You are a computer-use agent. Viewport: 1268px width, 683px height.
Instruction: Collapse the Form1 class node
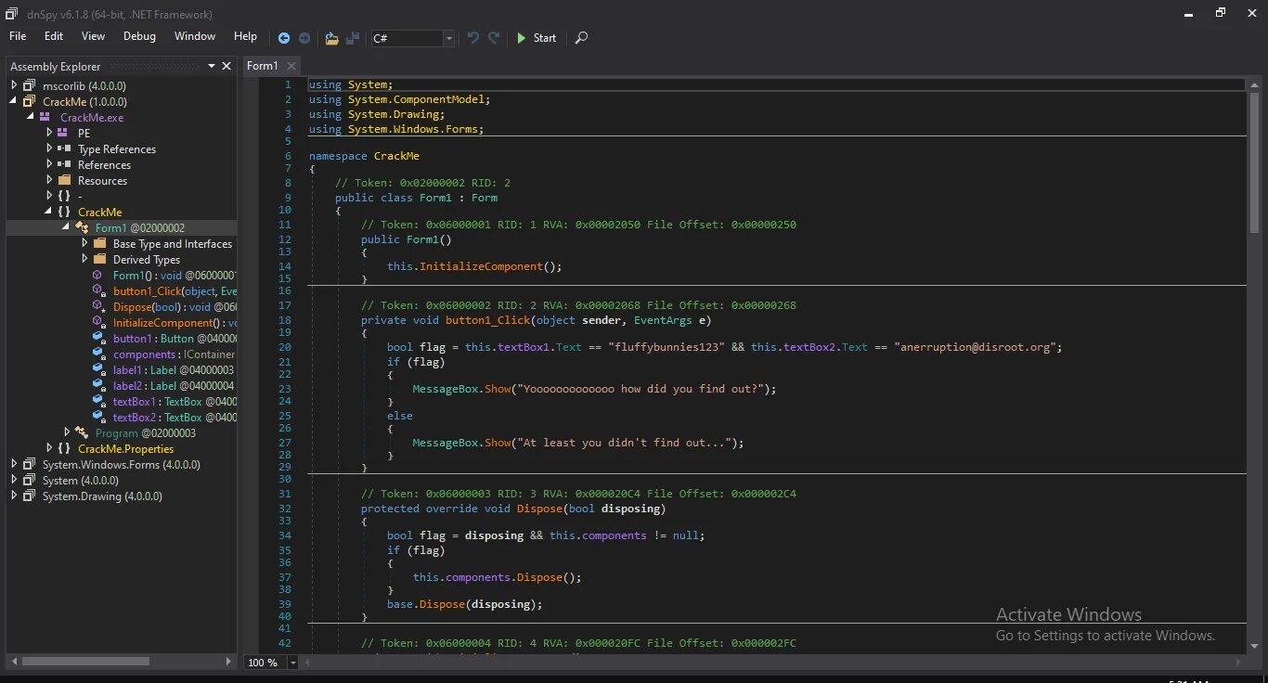66,227
